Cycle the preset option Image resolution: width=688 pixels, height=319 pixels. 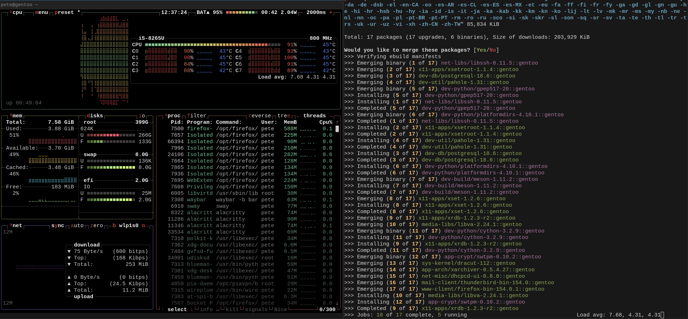click(x=67, y=13)
